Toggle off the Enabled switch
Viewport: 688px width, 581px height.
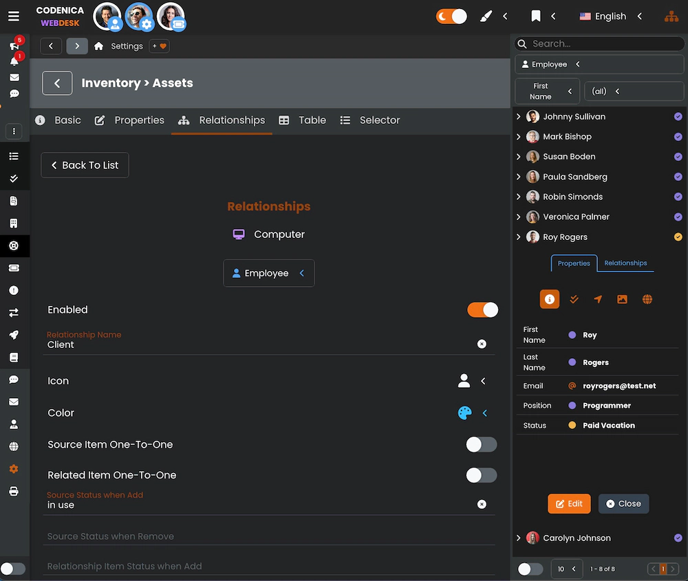click(x=482, y=309)
